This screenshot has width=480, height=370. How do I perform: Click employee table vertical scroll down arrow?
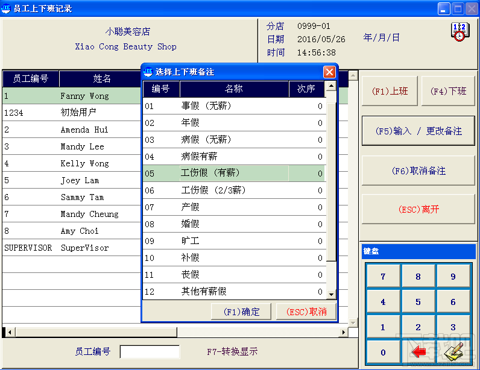point(353,322)
